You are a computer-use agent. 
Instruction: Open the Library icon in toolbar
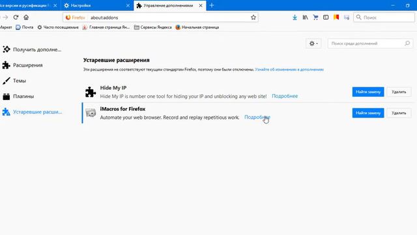point(305,18)
